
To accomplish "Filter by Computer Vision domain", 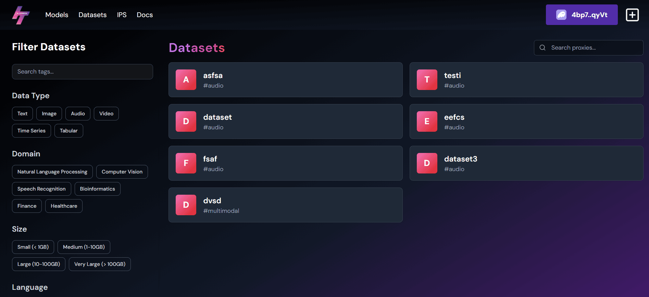I will 122,172.
